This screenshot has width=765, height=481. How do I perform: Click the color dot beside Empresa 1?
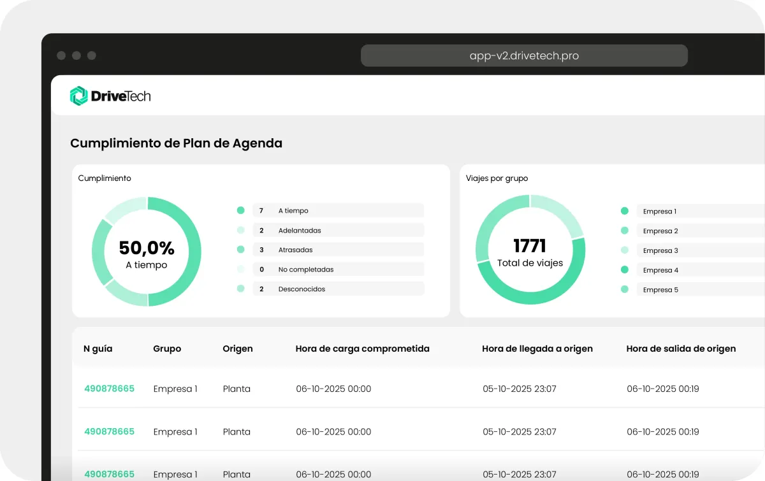[625, 211]
